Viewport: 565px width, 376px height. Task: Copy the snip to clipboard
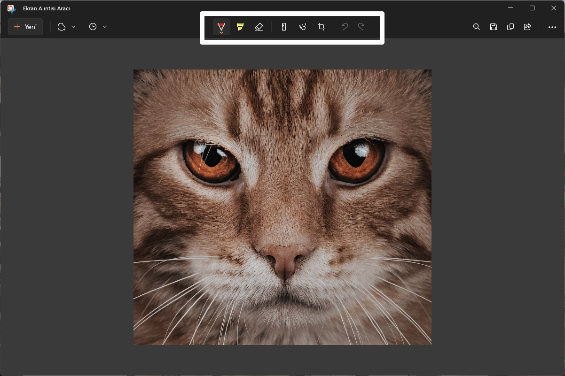pos(510,27)
